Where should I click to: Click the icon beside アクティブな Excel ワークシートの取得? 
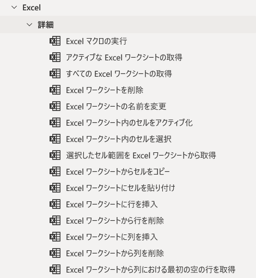pyautogui.click(x=55, y=57)
